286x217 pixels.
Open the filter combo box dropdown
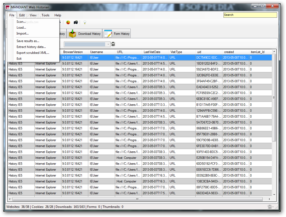click(108, 44)
